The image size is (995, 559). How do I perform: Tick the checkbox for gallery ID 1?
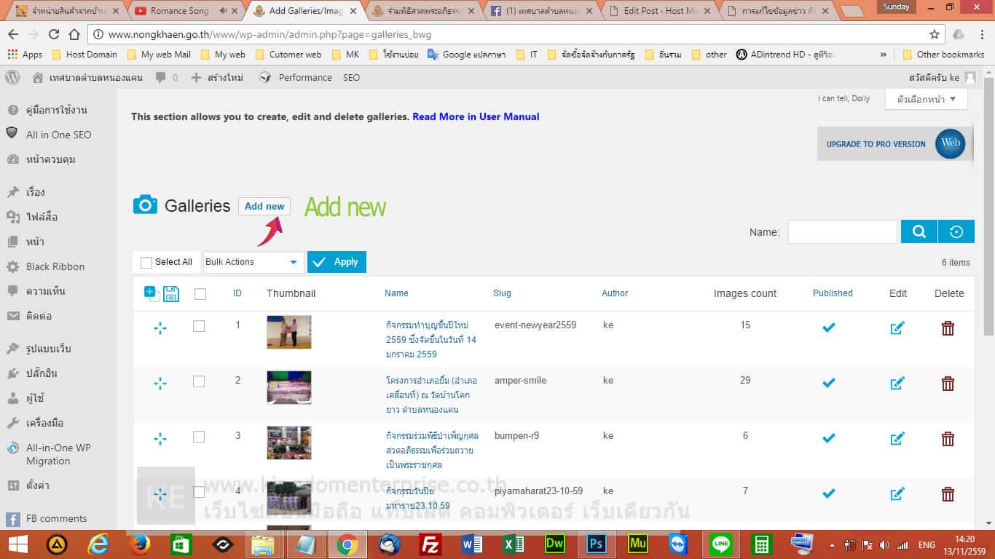(199, 326)
